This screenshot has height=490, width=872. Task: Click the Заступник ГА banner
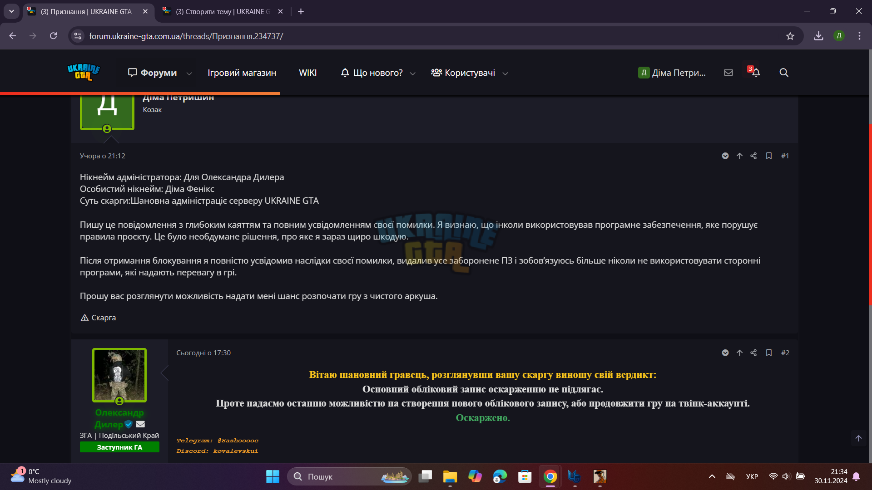point(119,447)
